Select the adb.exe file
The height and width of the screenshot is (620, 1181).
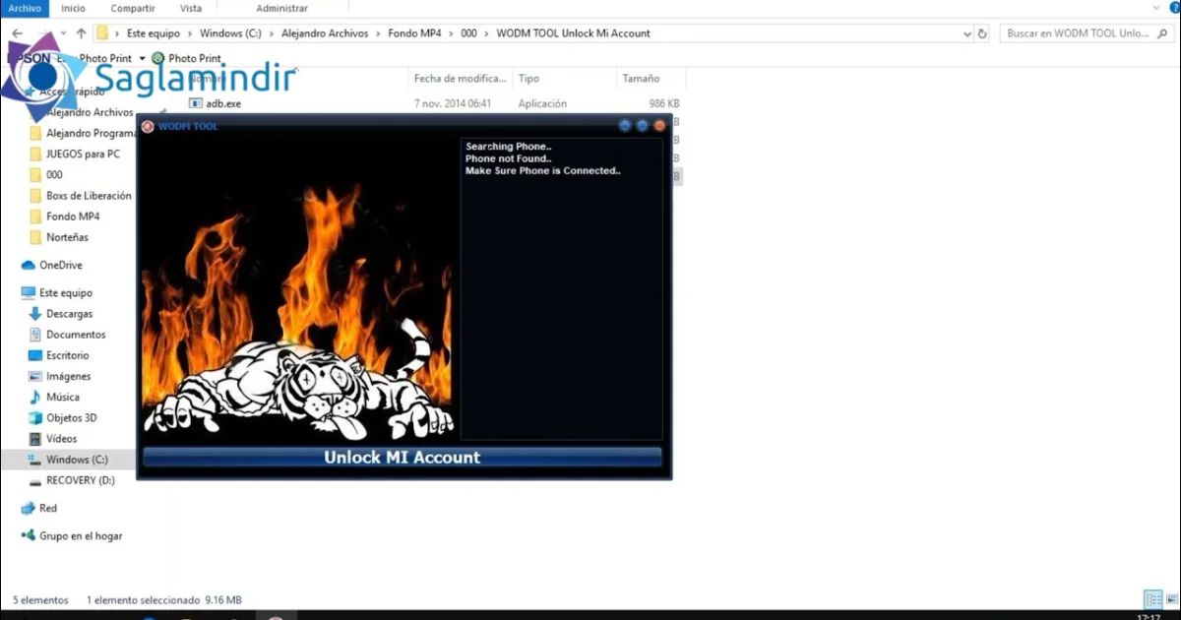pos(222,103)
